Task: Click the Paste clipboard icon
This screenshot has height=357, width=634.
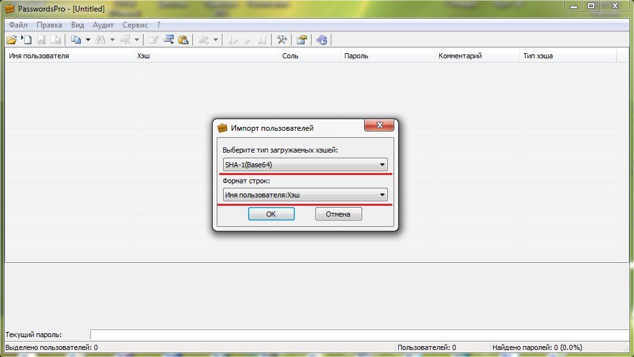Action: [183, 40]
